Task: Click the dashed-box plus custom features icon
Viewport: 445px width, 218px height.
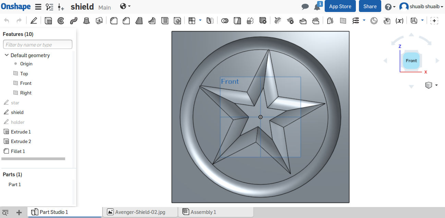Action: point(434,21)
